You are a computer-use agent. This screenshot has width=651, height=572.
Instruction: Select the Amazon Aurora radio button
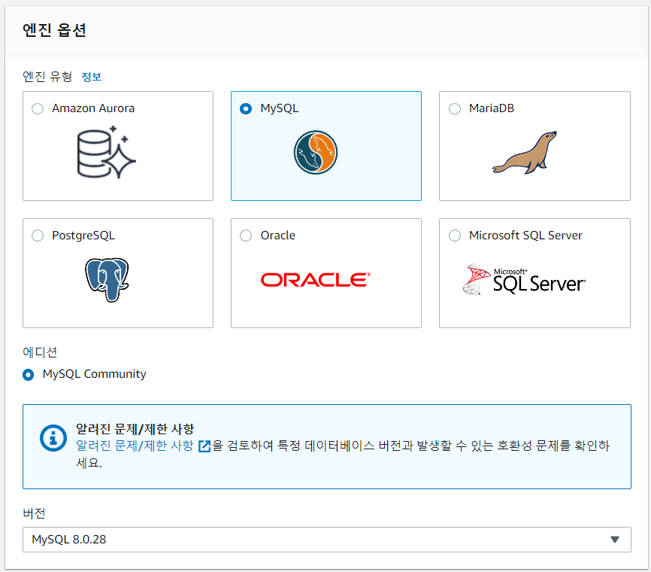pyautogui.click(x=38, y=109)
